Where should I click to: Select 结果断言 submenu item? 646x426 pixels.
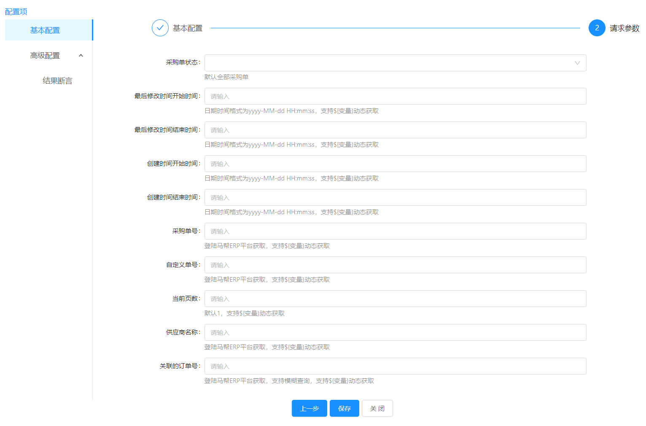[57, 81]
